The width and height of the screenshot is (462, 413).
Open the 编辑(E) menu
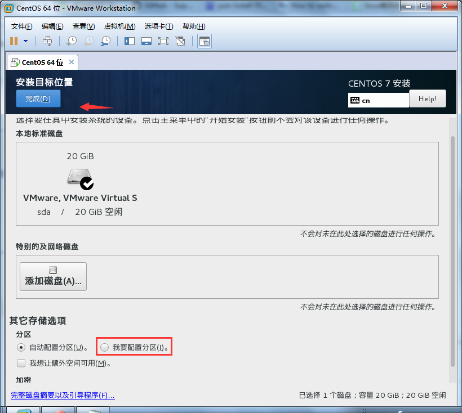(x=52, y=26)
